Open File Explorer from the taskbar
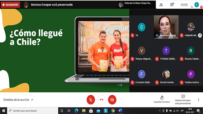Viewport: 203px width, 114px height. click(84, 111)
